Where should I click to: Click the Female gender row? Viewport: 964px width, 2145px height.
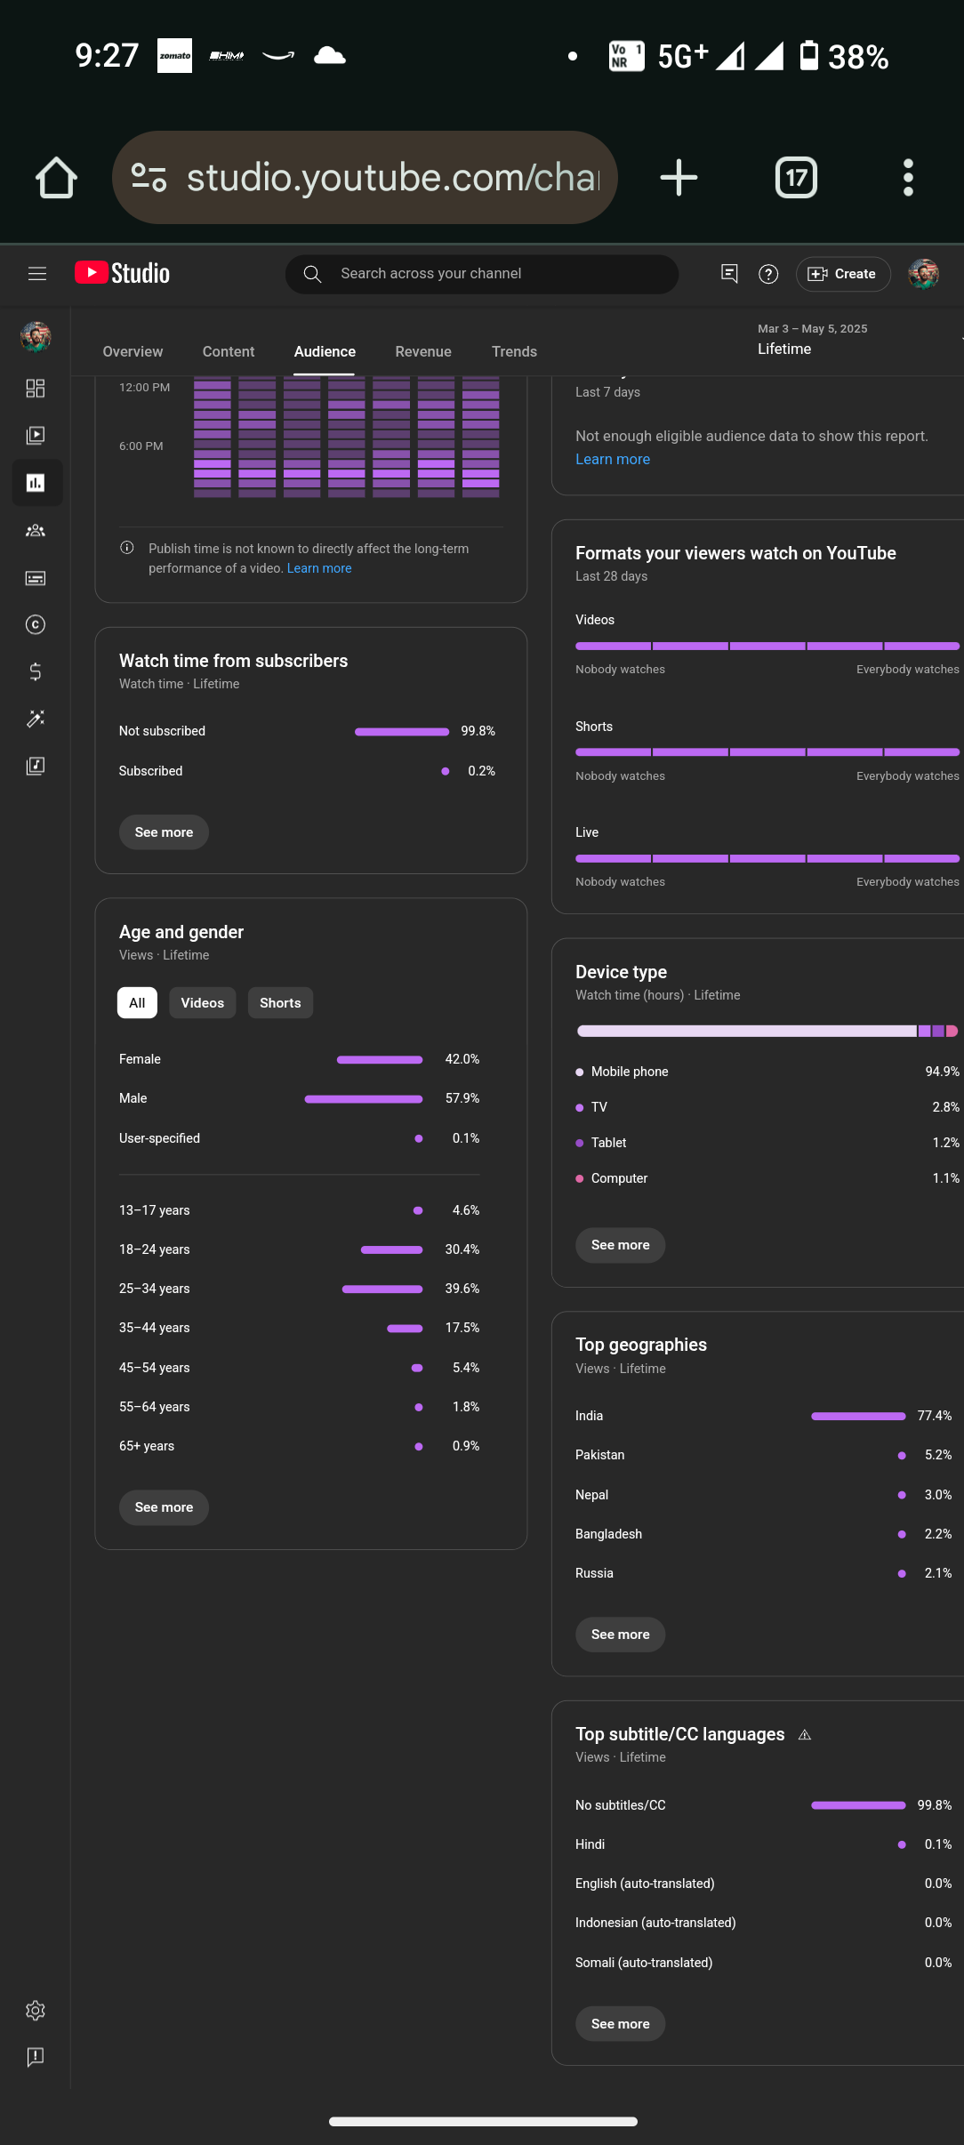(x=300, y=1059)
